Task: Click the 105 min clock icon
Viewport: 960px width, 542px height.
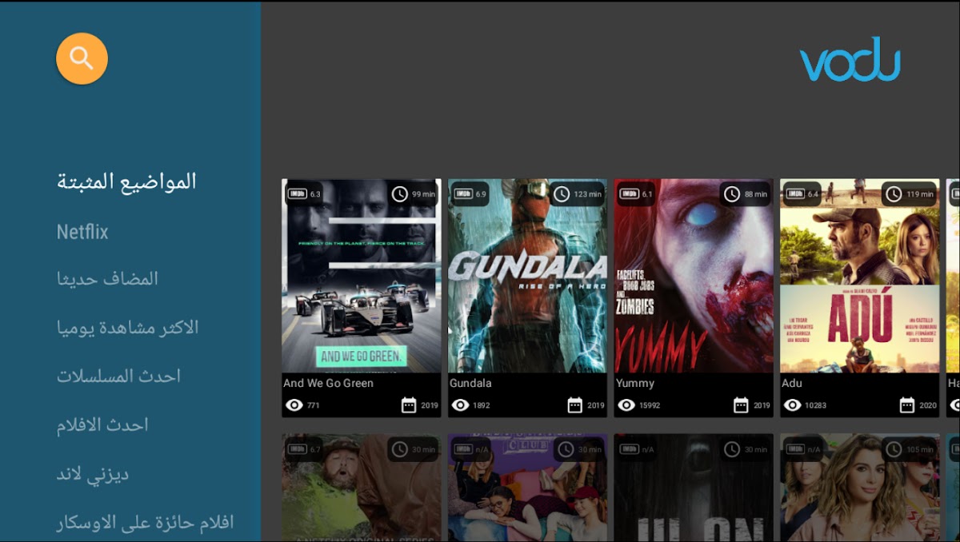Action: [x=894, y=449]
